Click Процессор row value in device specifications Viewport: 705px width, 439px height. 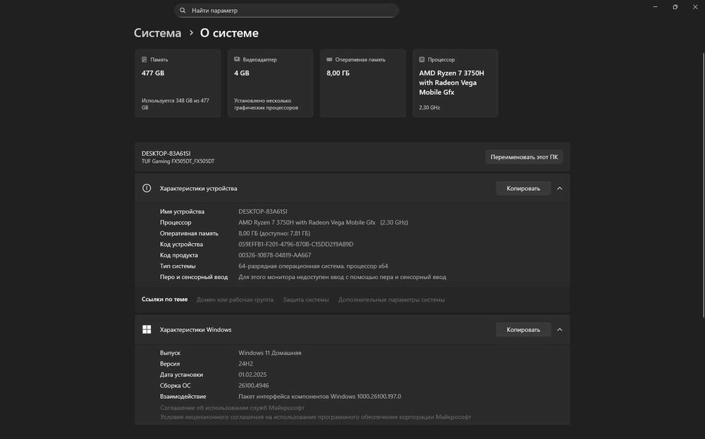point(324,223)
